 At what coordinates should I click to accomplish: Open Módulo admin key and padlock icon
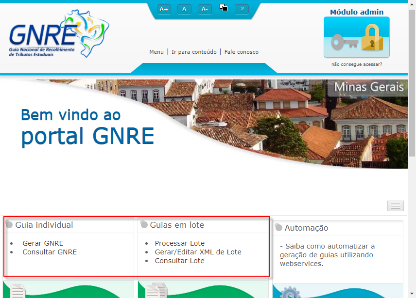357,38
